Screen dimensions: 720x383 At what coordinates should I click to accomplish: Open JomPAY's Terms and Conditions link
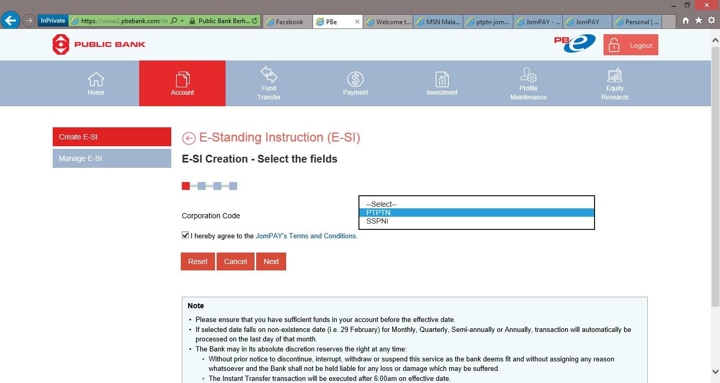(307, 236)
